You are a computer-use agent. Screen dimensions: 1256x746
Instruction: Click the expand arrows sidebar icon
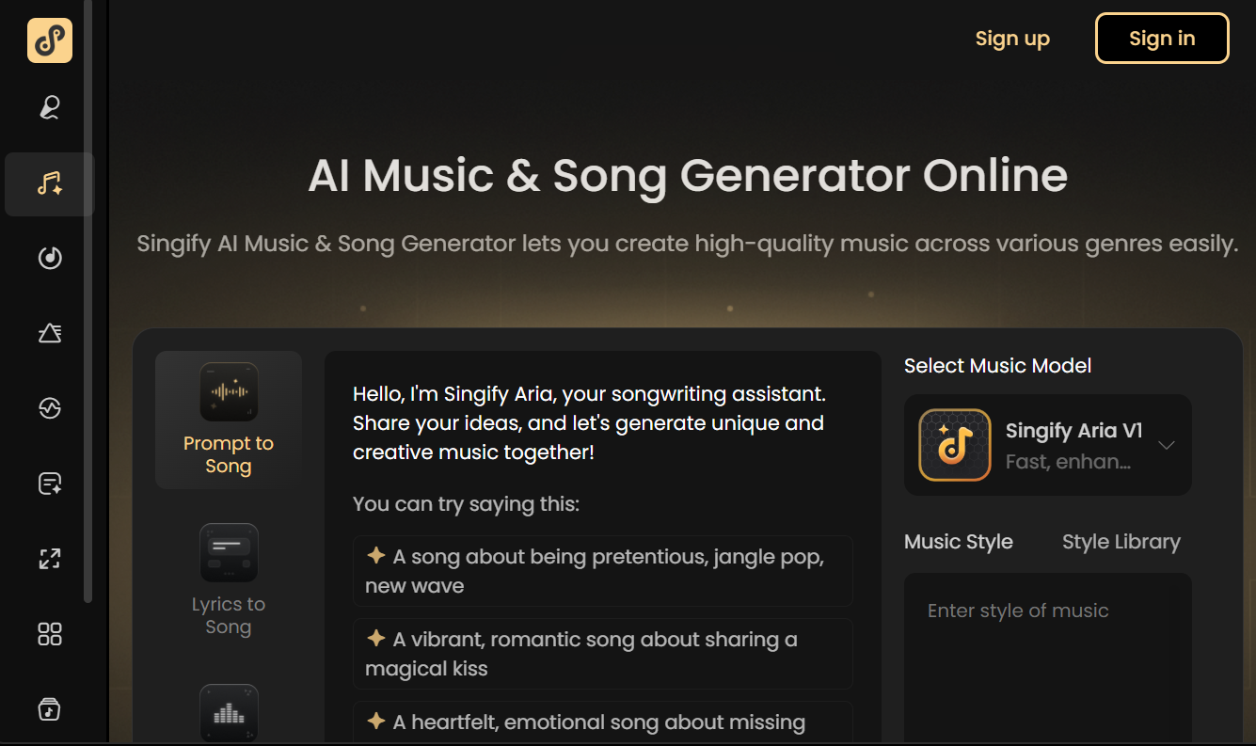[x=50, y=559]
